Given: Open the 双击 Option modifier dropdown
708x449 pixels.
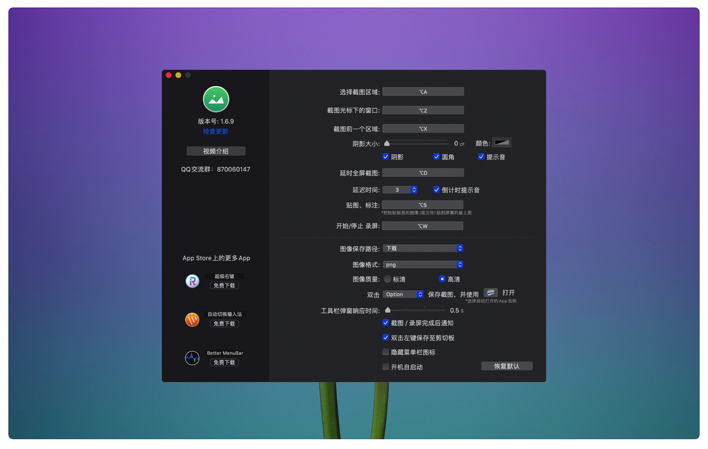Looking at the screenshot, I should tap(403, 295).
